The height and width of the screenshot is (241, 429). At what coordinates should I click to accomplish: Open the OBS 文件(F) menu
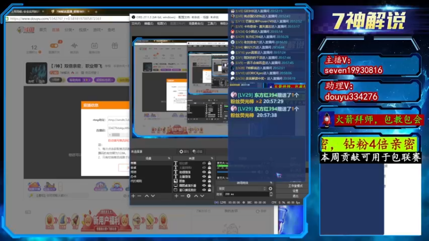(136, 24)
